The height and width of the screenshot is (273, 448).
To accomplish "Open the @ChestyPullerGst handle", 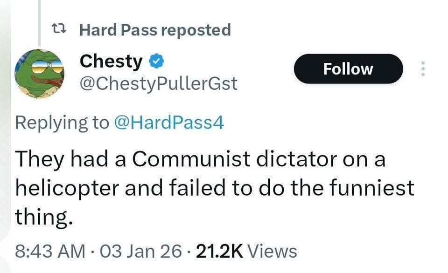I will [x=159, y=84].
